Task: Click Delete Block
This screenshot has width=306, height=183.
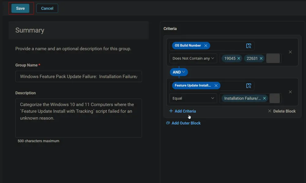Action: pos(282,111)
